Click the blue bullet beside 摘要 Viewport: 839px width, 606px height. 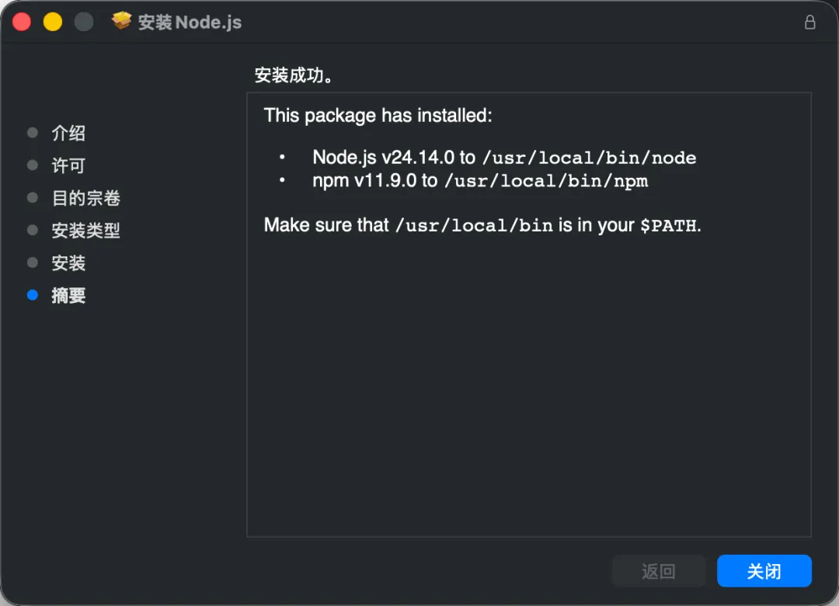(x=33, y=295)
